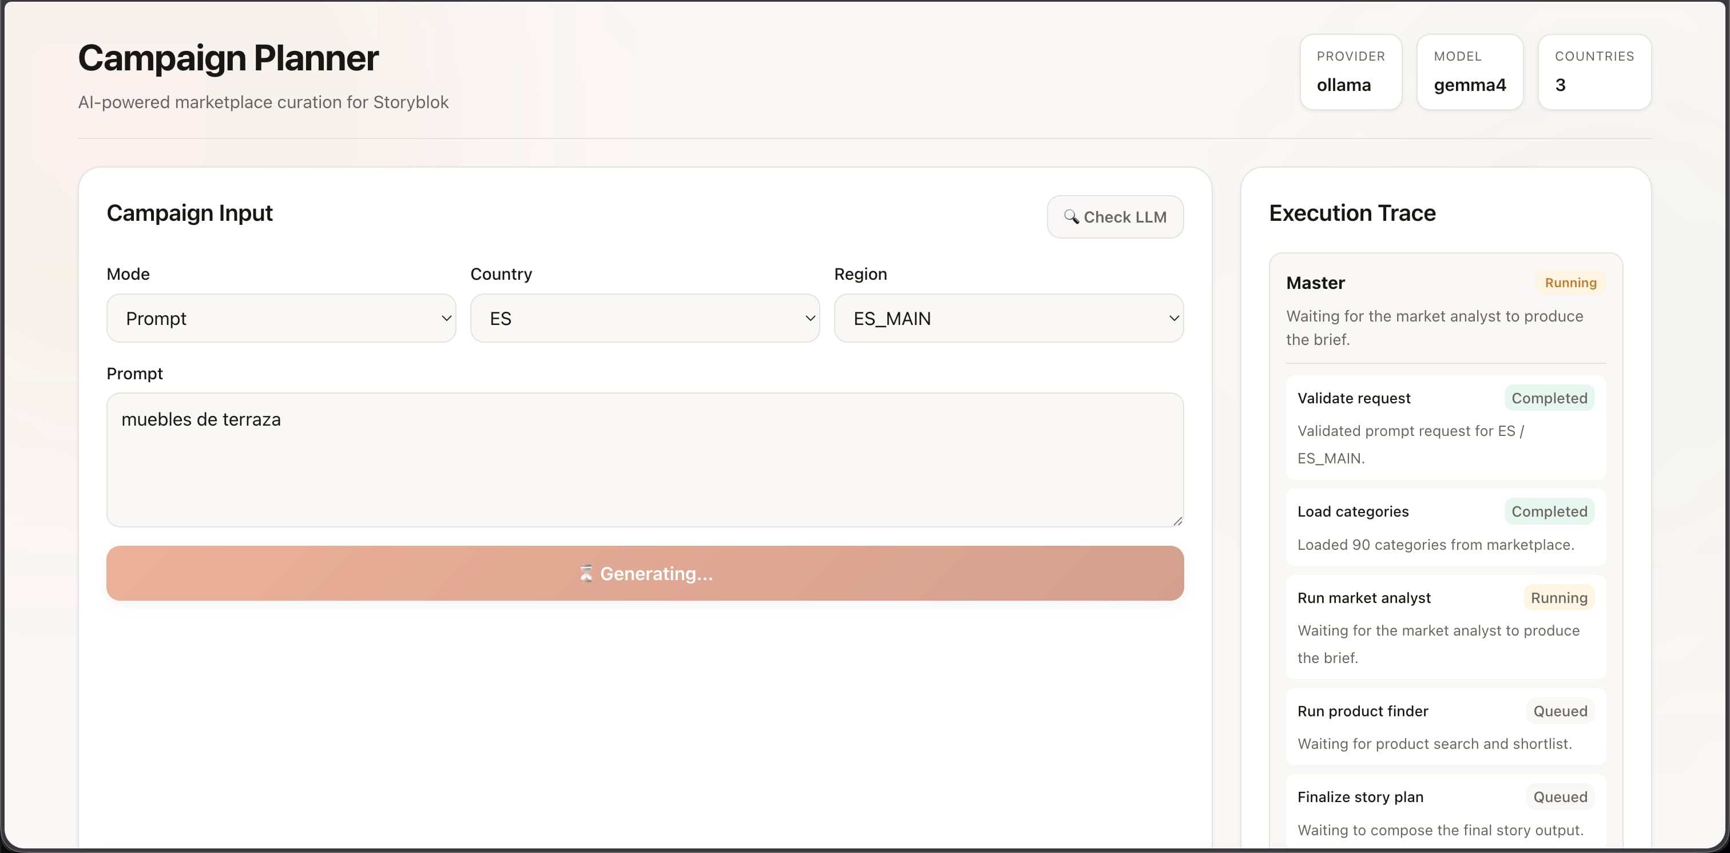Viewport: 1730px width, 853px height.
Task: Click the Country field label
Action: (x=501, y=274)
